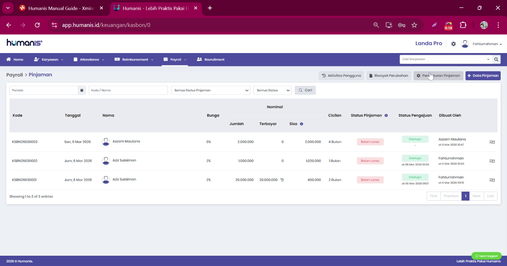Viewport: 507px width, 266px height.
Task: Click code KSBN26030003
Action: pos(25,142)
